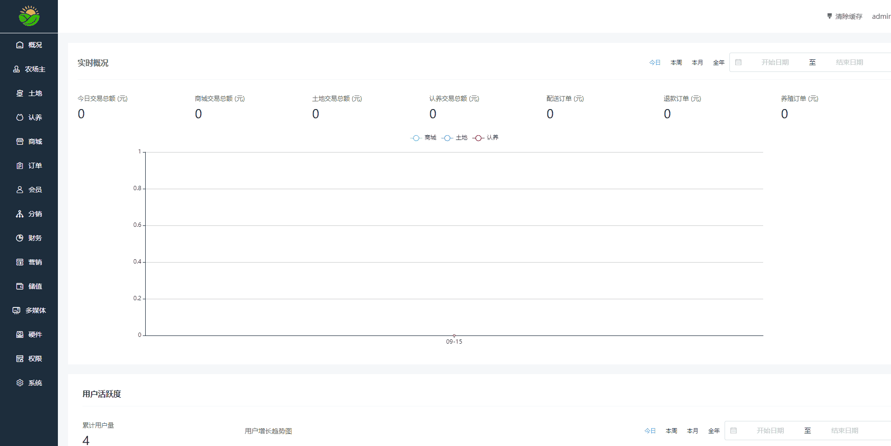Click the 用户增长趋势图 title

268,431
